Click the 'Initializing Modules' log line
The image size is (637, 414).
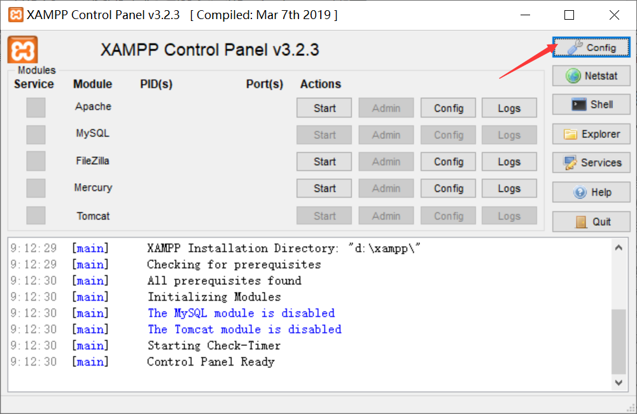[214, 297]
